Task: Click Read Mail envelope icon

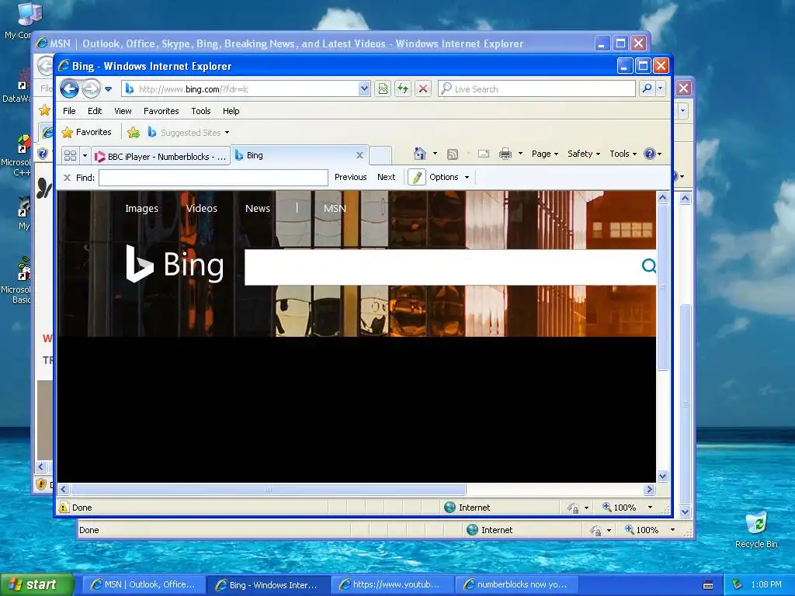Action: pos(484,154)
